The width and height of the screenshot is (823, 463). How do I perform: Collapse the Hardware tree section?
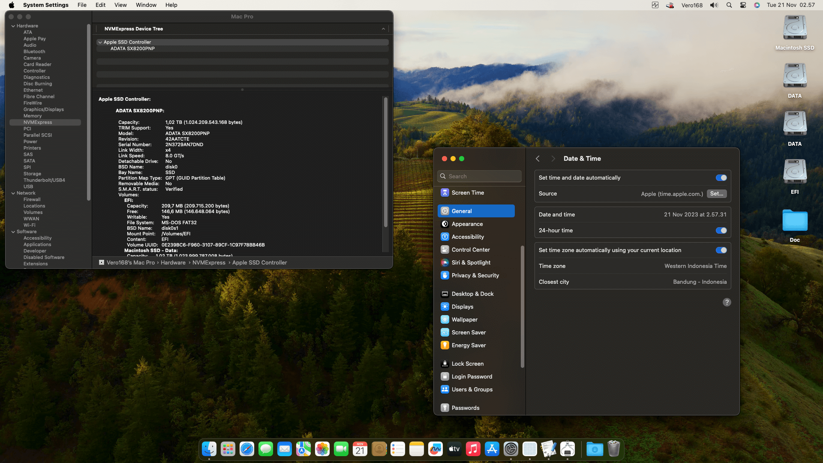pyautogui.click(x=13, y=26)
